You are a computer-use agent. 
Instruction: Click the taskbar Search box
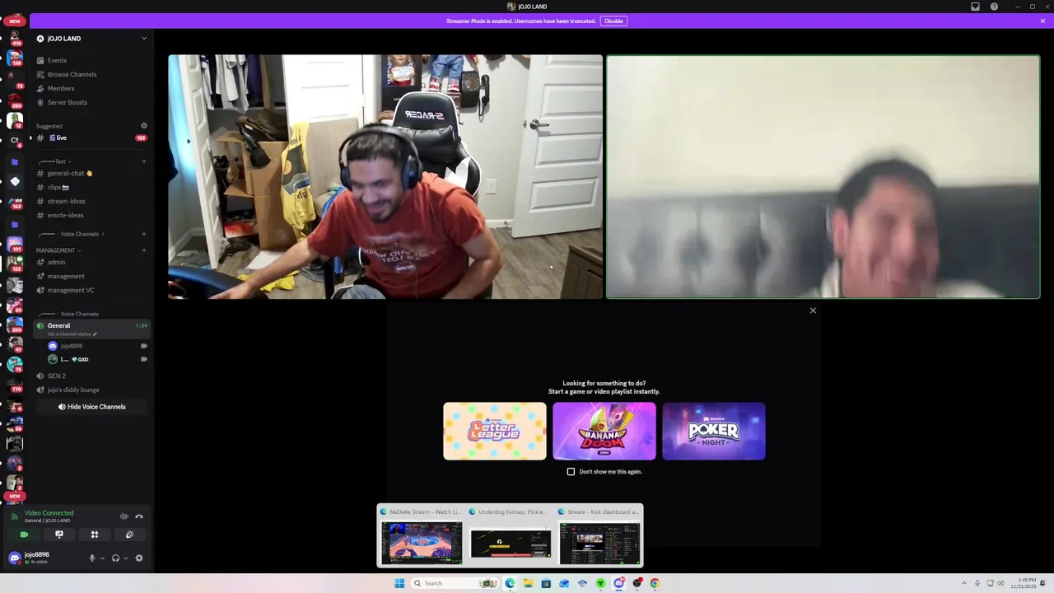coord(455,583)
